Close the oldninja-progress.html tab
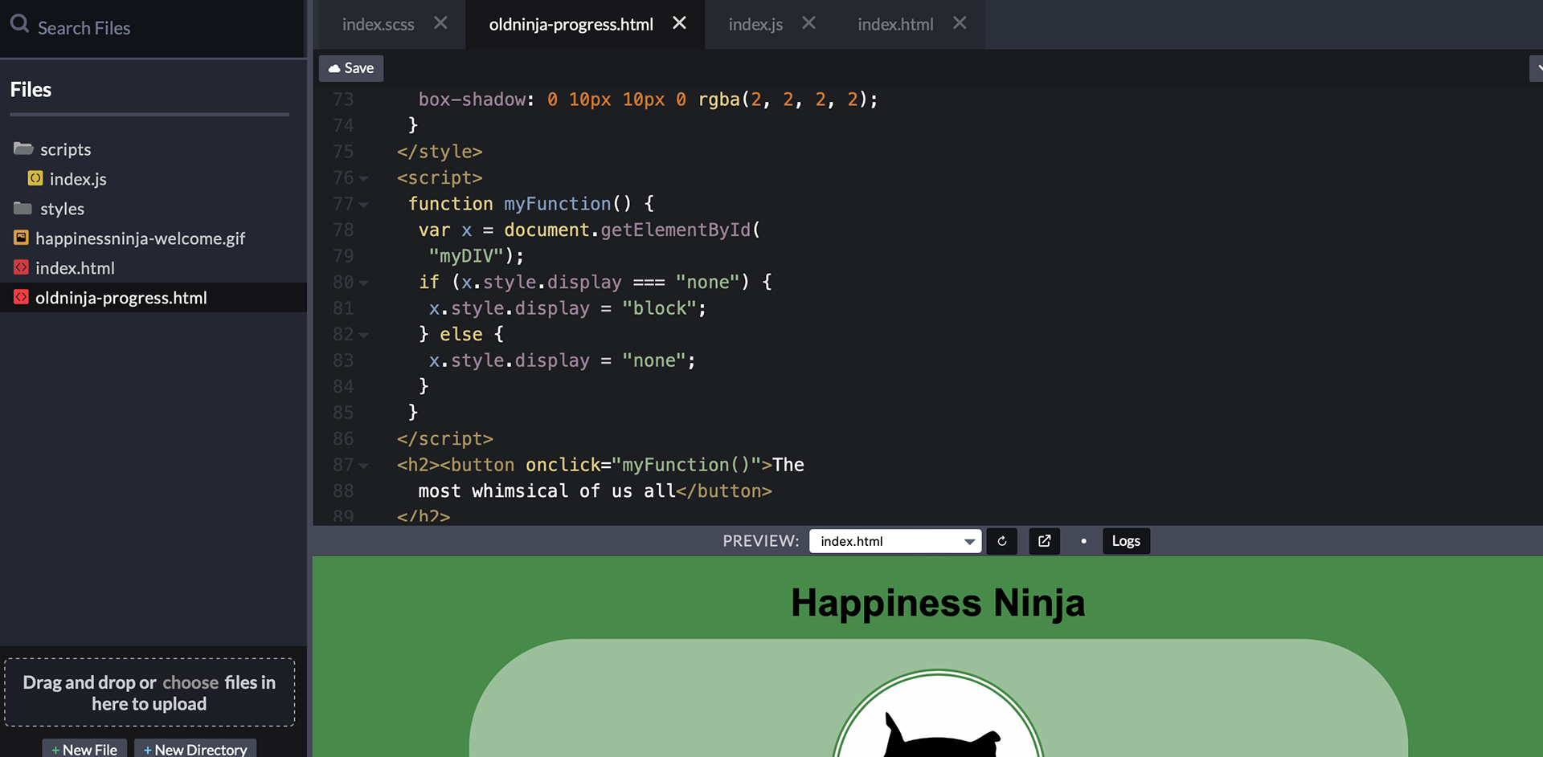Image resolution: width=1543 pixels, height=757 pixels. (679, 23)
